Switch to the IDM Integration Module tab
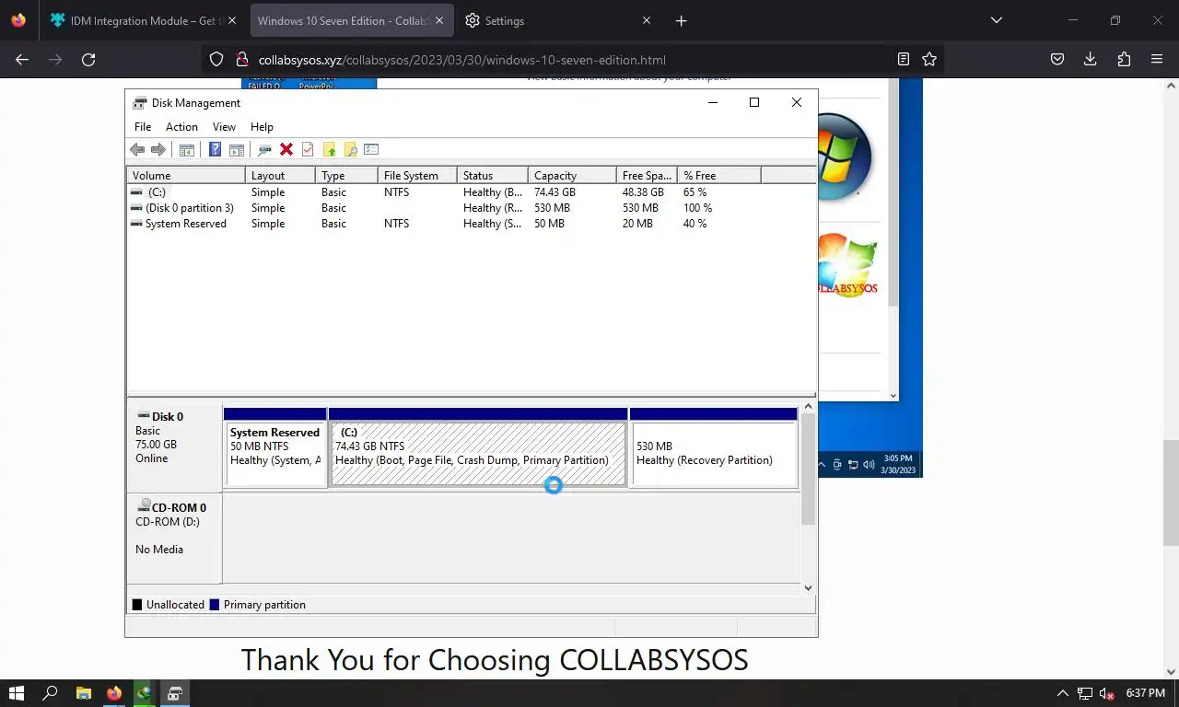Image resolution: width=1179 pixels, height=707 pixels. coord(144,20)
